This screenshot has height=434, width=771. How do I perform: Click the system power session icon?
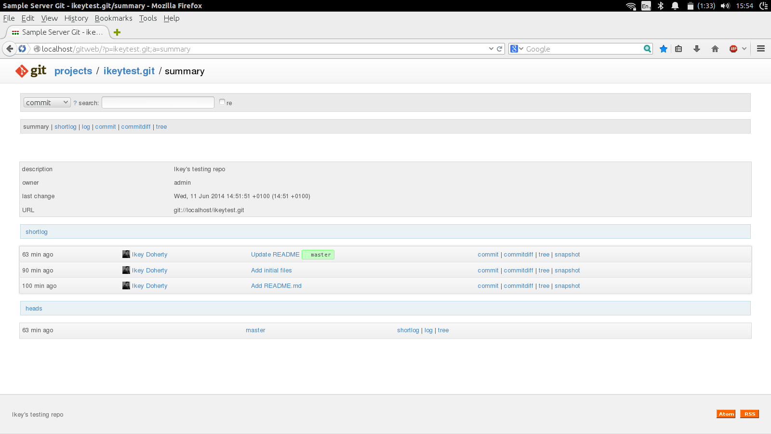764,6
